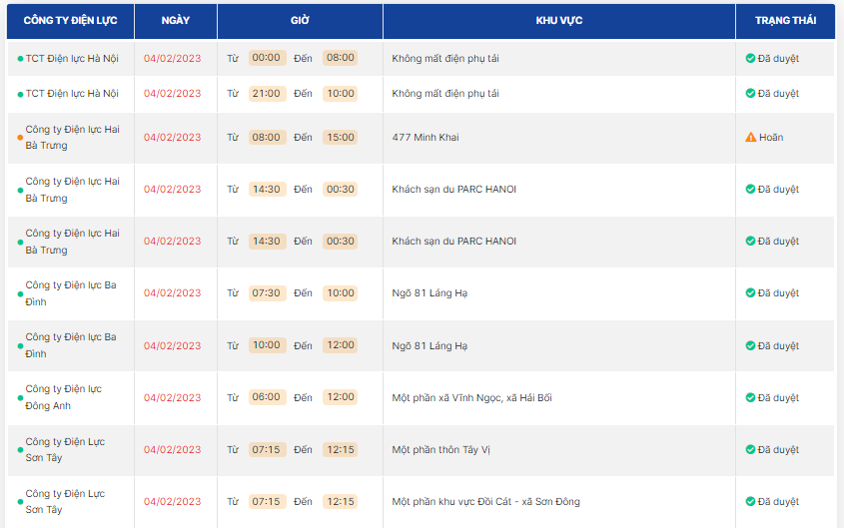The width and height of the screenshot is (844, 528).
Task: Click green check icon in 00:00–08:00 Hà Nội row
Action: pyautogui.click(x=750, y=58)
